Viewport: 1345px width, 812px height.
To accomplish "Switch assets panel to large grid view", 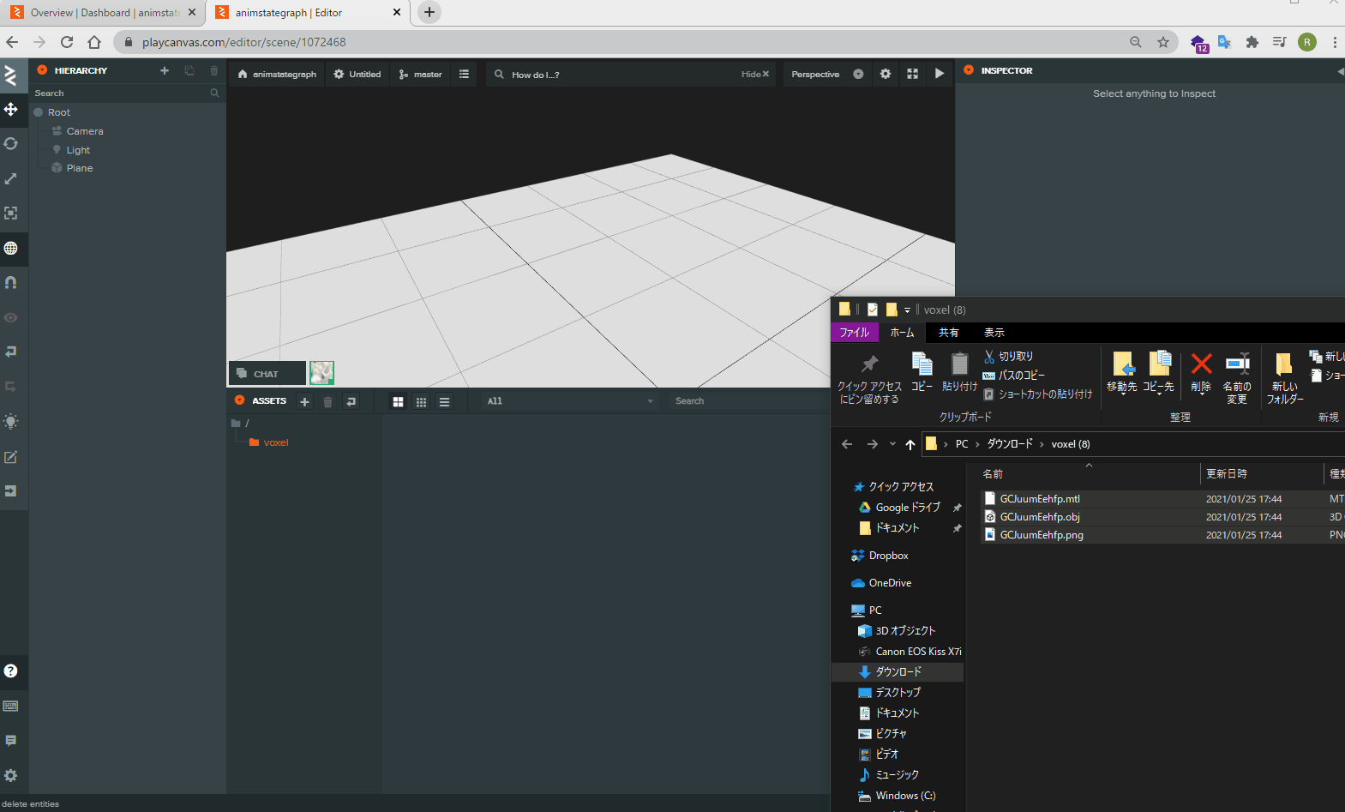I will pos(398,401).
